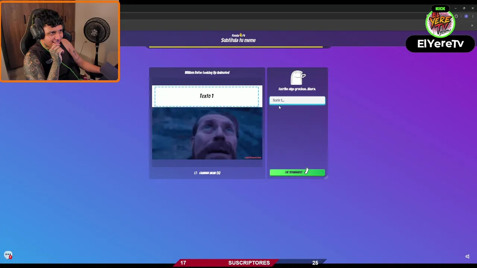Viewport: 477px width, 268px height.
Task: Click the Flork character with gun icon
Action: tap(297, 78)
